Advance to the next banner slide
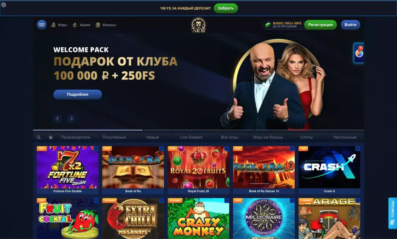Viewport: 397px width, 239px height. coord(71,118)
